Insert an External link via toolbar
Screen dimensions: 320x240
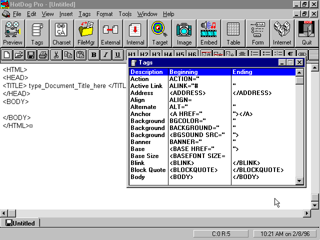[110, 33]
